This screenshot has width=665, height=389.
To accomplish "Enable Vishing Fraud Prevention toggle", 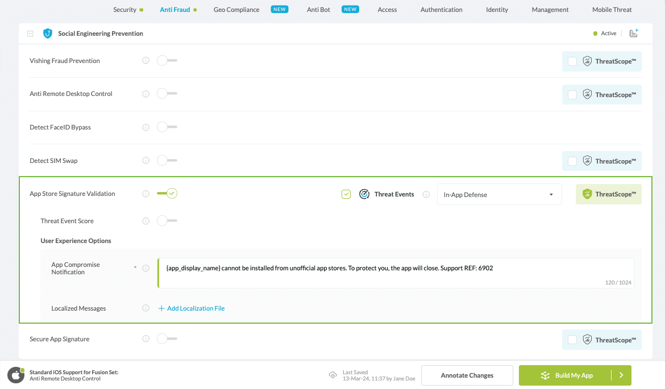I will click(167, 61).
